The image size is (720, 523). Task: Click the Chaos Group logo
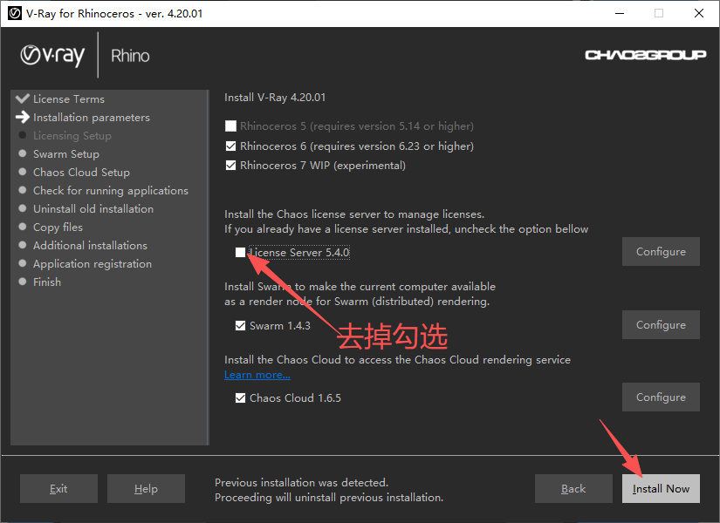point(645,55)
